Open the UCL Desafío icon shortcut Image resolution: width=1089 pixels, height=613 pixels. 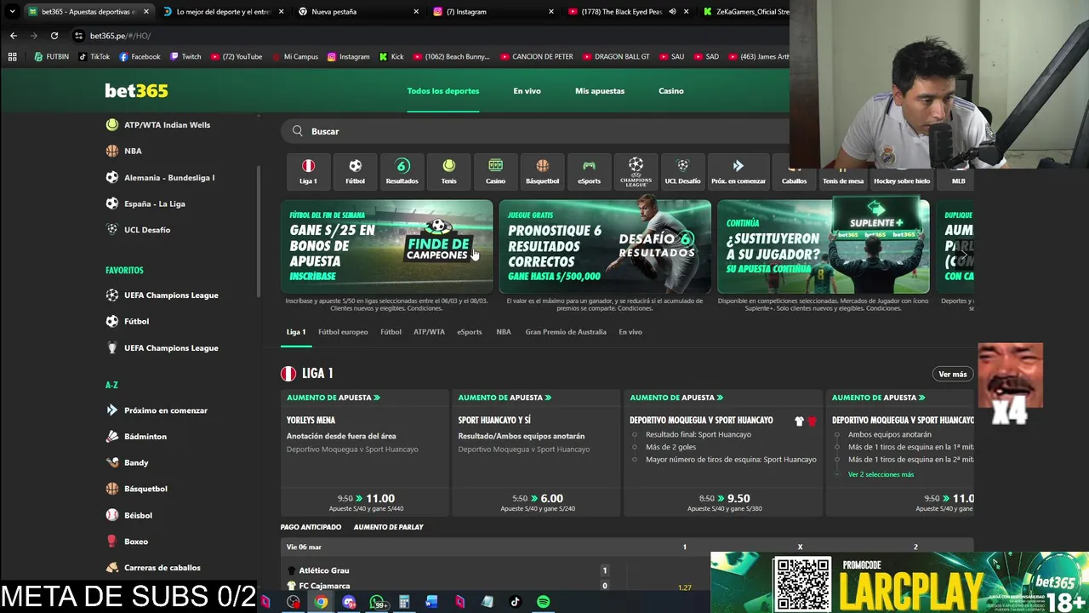(682, 171)
